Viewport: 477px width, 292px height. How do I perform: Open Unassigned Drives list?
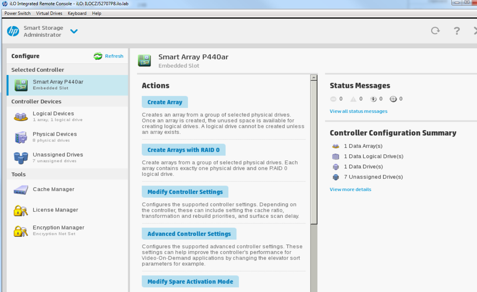68,157
